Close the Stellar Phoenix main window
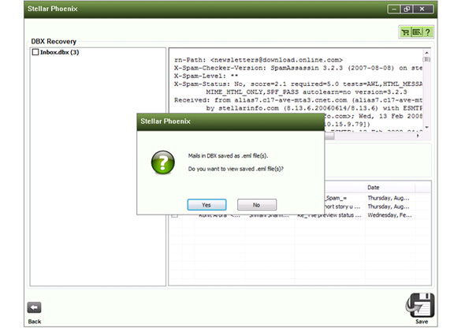 pyautogui.click(x=422, y=9)
